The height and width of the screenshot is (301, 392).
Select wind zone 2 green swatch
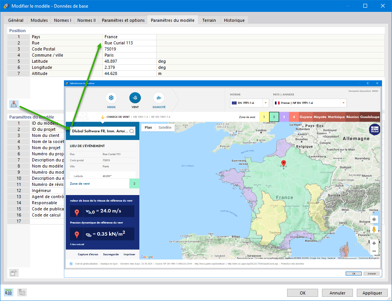pos(274,117)
